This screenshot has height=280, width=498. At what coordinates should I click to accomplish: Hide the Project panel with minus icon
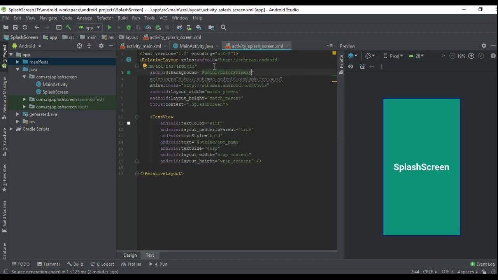pos(111,46)
